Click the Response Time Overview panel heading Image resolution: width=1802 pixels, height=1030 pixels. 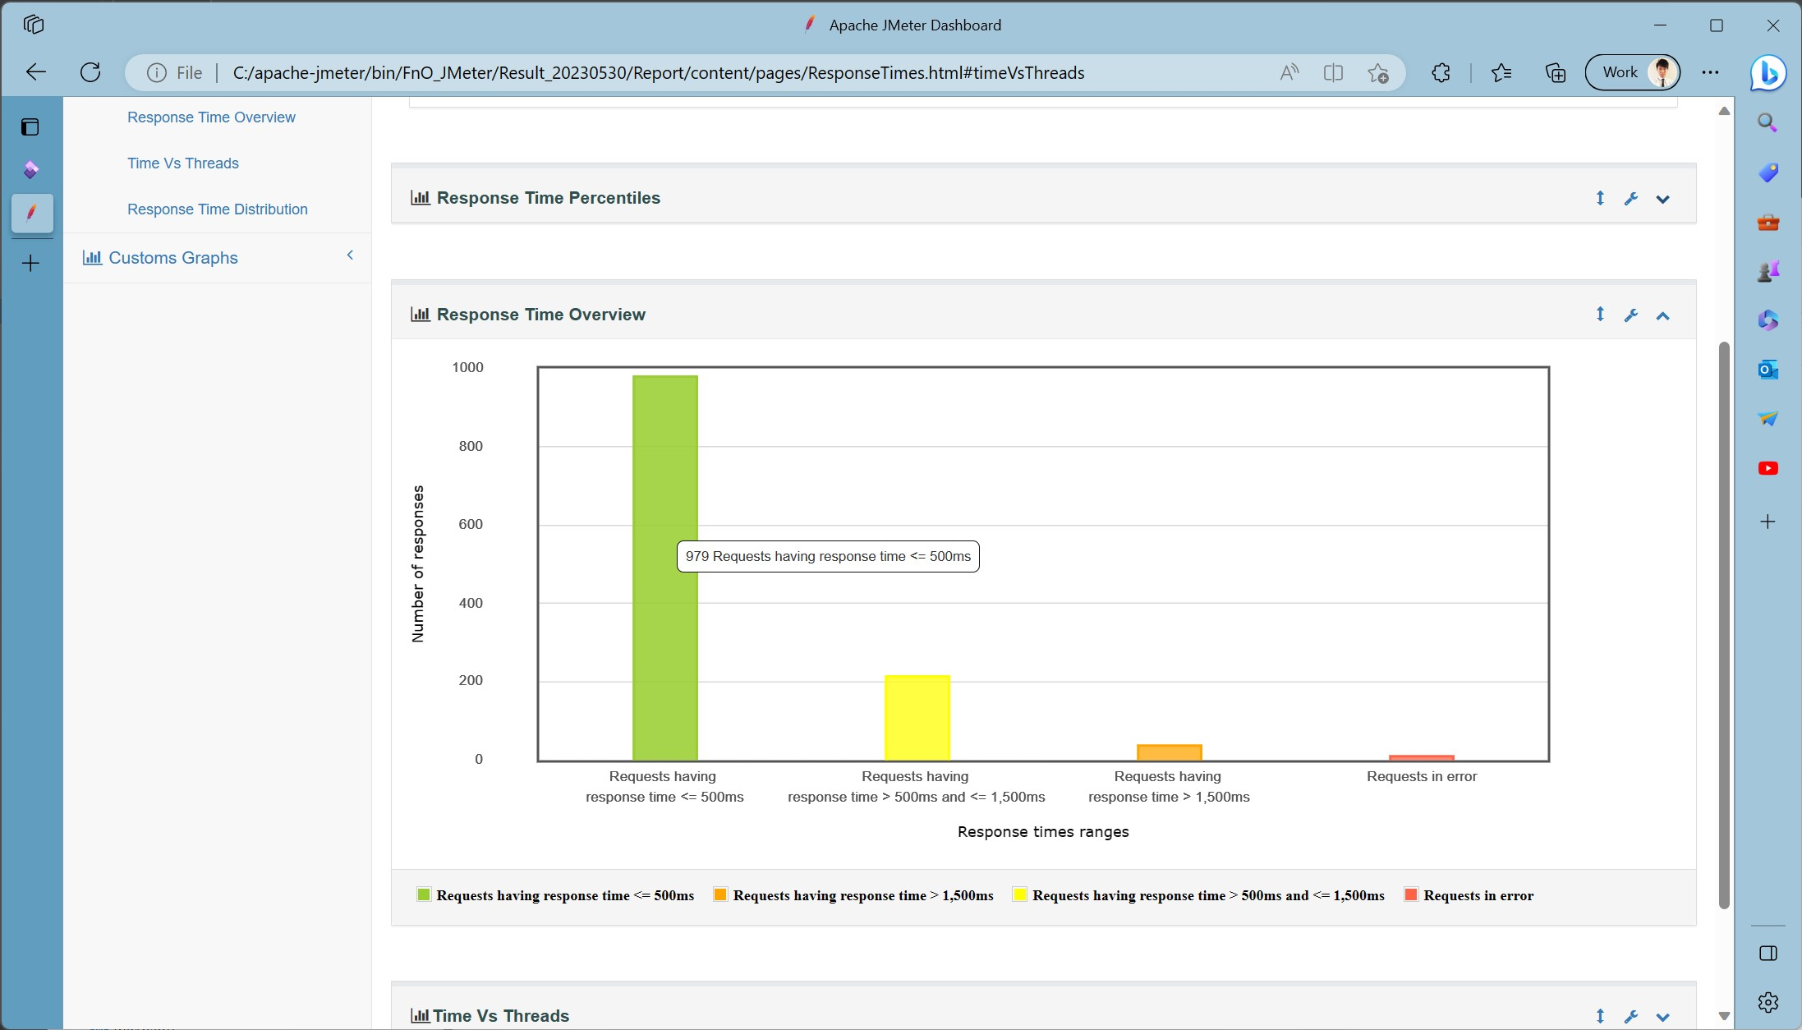tap(541, 315)
